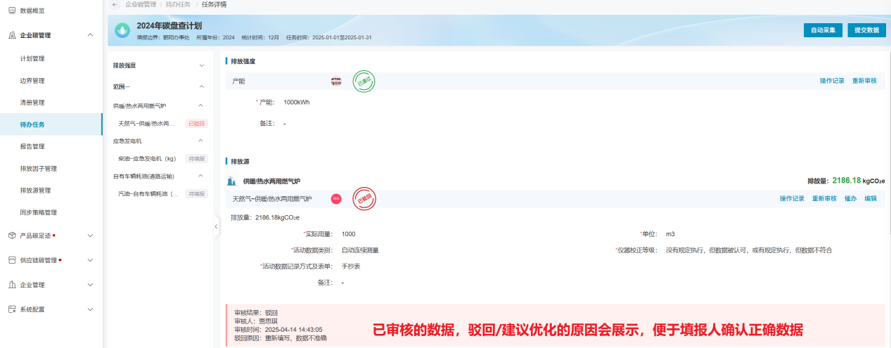891x348 pixels.
Task: Click the 自动采集 button
Action: (x=823, y=30)
